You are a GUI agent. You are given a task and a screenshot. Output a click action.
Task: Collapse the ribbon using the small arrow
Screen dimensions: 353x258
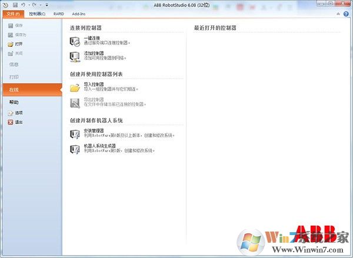pos(339,13)
